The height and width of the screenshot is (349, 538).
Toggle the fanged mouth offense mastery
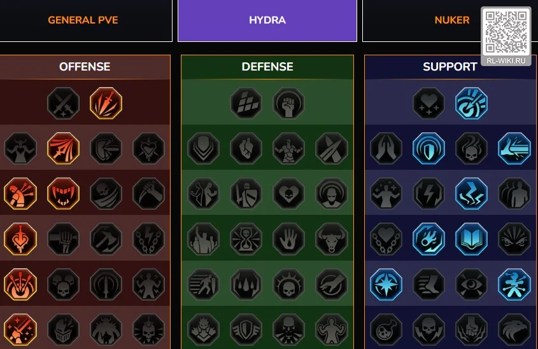[x=64, y=193]
